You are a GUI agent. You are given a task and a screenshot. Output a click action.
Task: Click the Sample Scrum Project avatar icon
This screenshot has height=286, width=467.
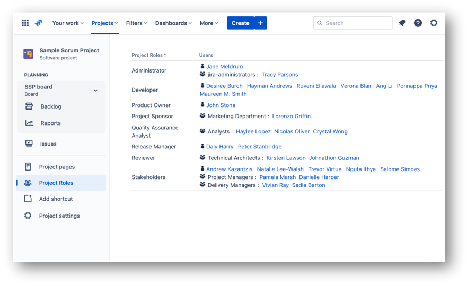28,54
